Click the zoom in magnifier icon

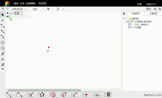point(155,9)
